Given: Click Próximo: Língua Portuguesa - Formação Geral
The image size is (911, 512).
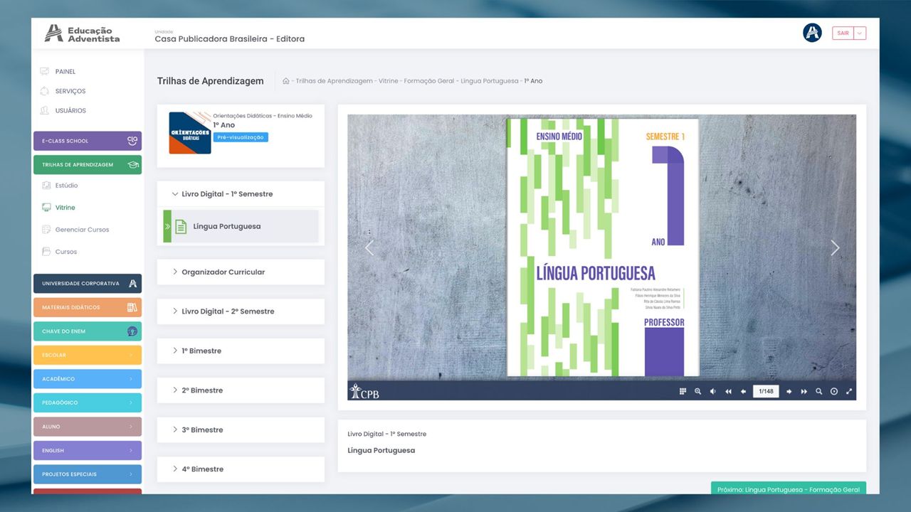Looking at the screenshot, I should (x=789, y=489).
